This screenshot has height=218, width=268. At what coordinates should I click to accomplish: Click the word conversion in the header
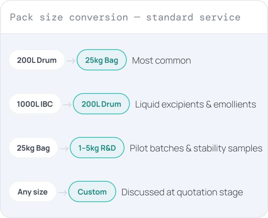coord(99,18)
